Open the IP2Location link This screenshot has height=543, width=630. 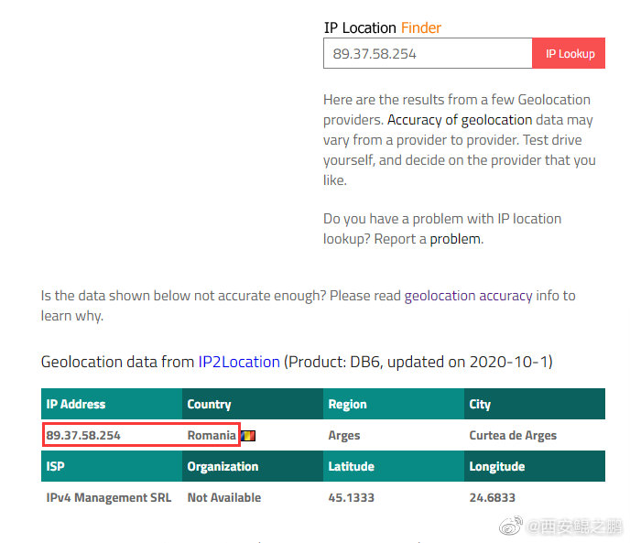(x=239, y=362)
